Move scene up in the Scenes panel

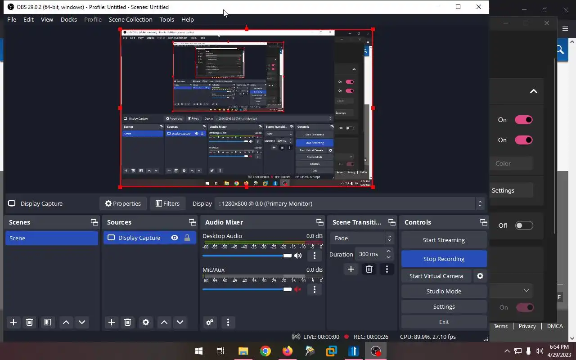pos(66,322)
